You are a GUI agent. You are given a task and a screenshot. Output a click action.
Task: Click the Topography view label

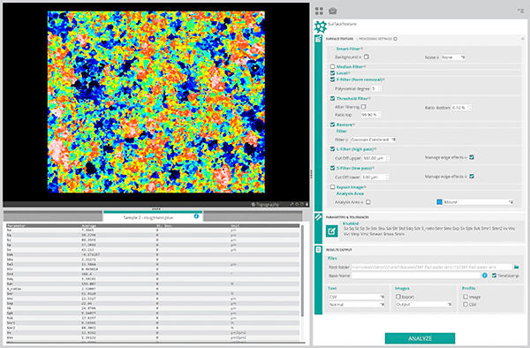point(268,204)
